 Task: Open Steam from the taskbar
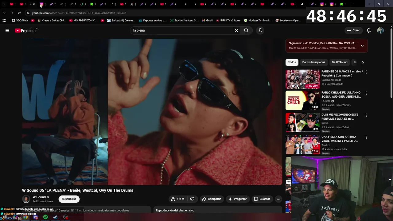point(55,217)
